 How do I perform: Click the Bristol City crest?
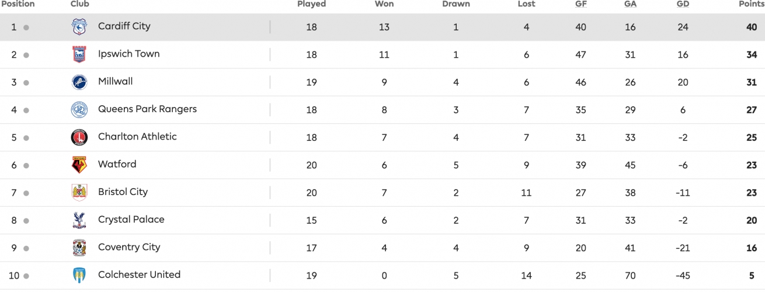pyautogui.click(x=79, y=193)
